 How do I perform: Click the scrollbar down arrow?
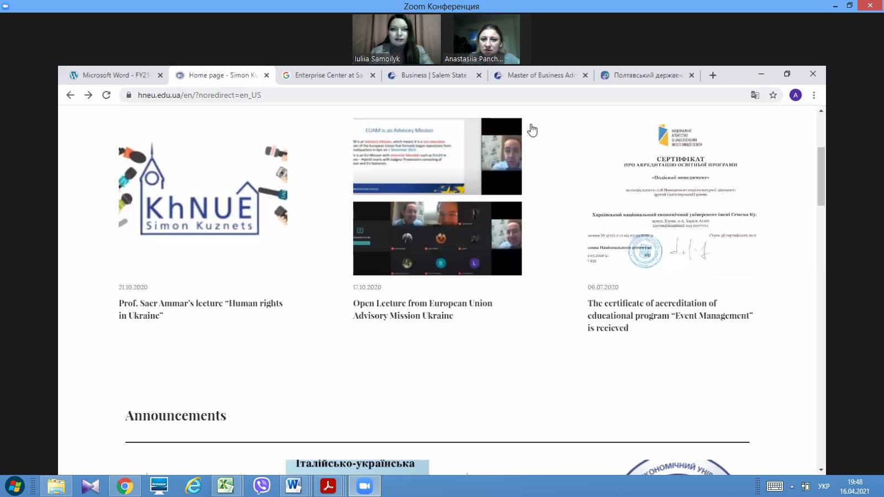click(821, 470)
